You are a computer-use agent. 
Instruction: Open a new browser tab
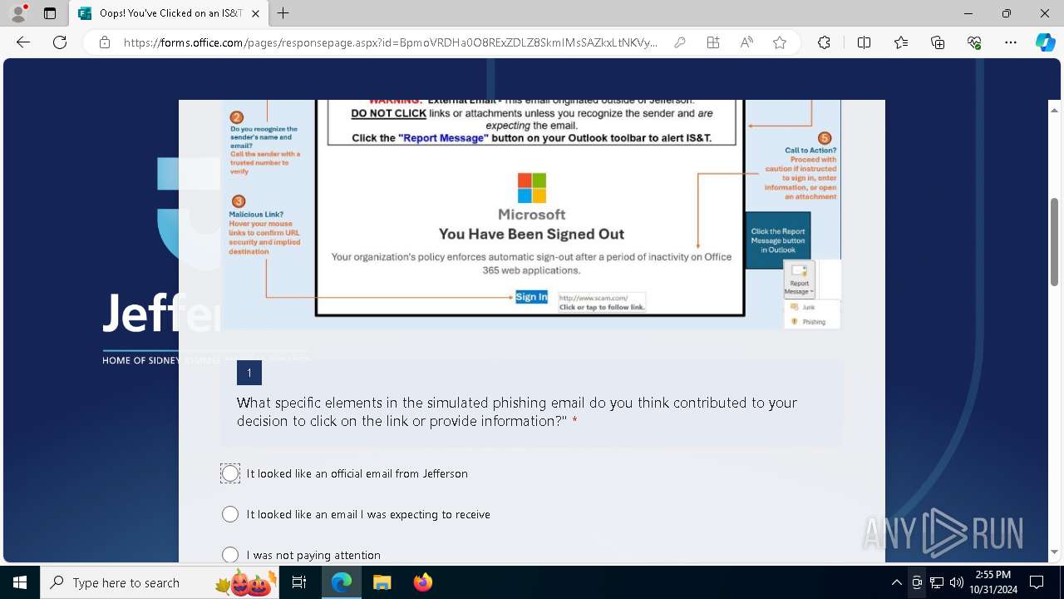coord(283,13)
